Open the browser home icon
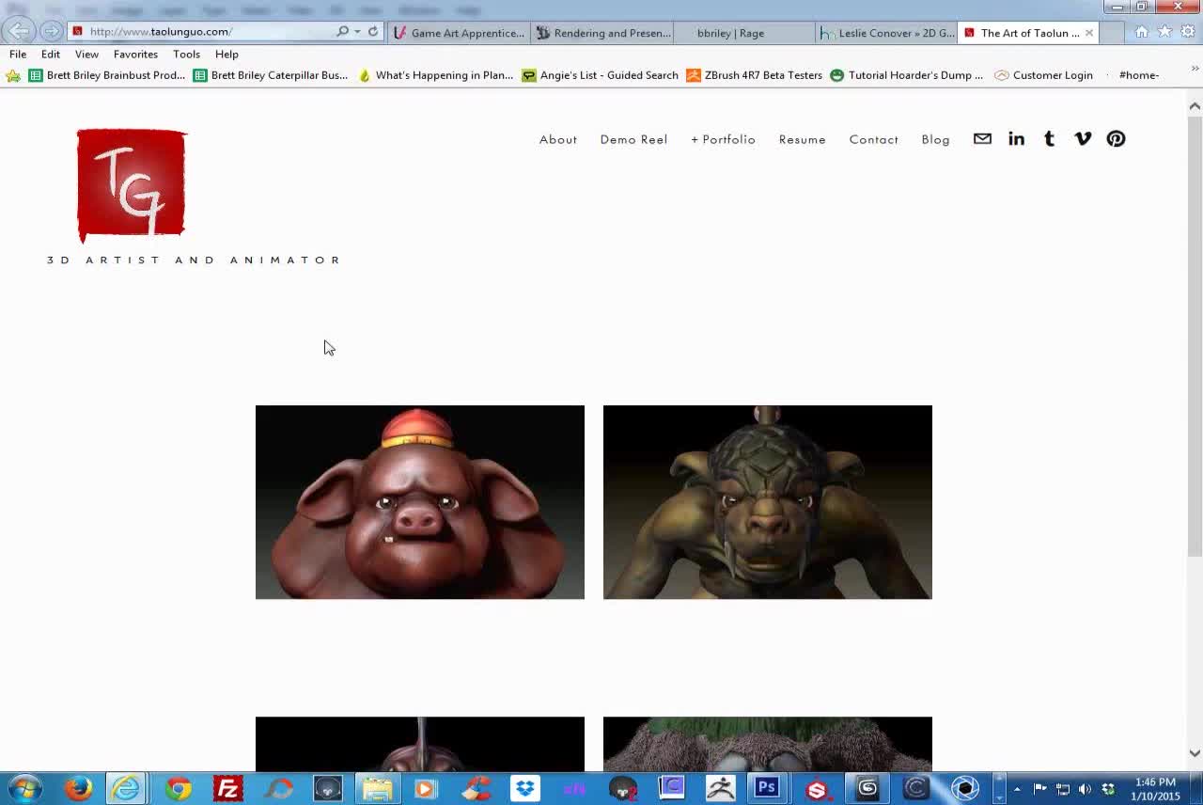The image size is (1203, 805). [1141, 32]
